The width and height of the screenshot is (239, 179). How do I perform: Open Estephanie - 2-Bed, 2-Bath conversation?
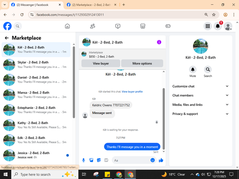[36, 110]
